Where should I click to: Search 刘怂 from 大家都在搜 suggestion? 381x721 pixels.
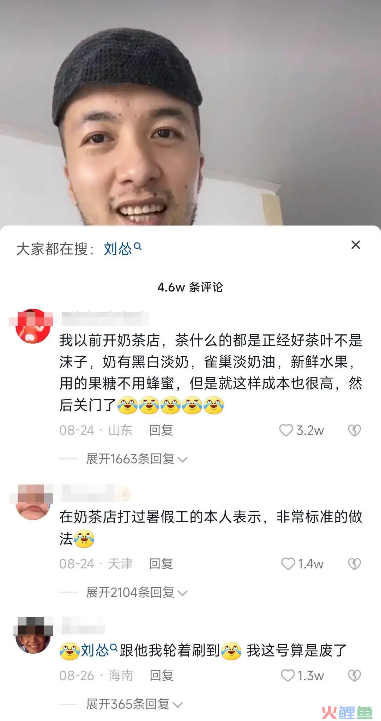[x=122, y=248]
